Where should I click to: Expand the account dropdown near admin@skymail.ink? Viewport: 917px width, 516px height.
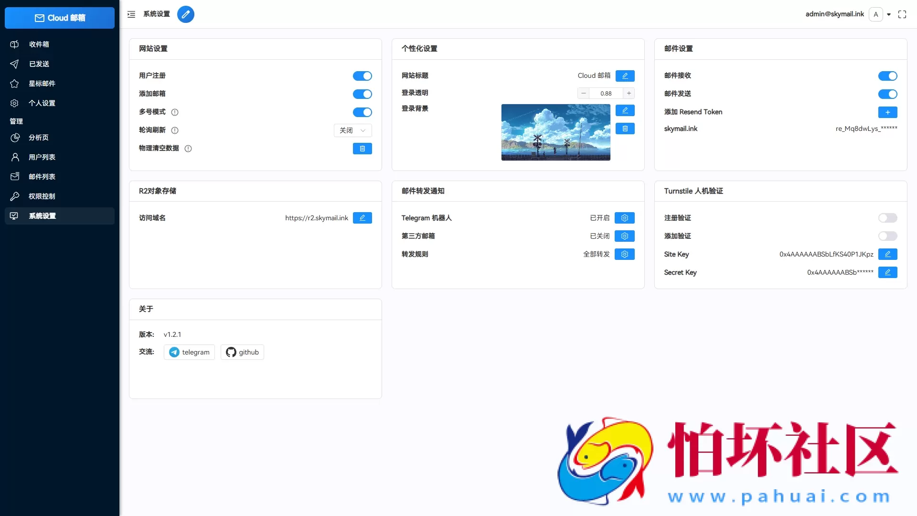coord(889,14)
